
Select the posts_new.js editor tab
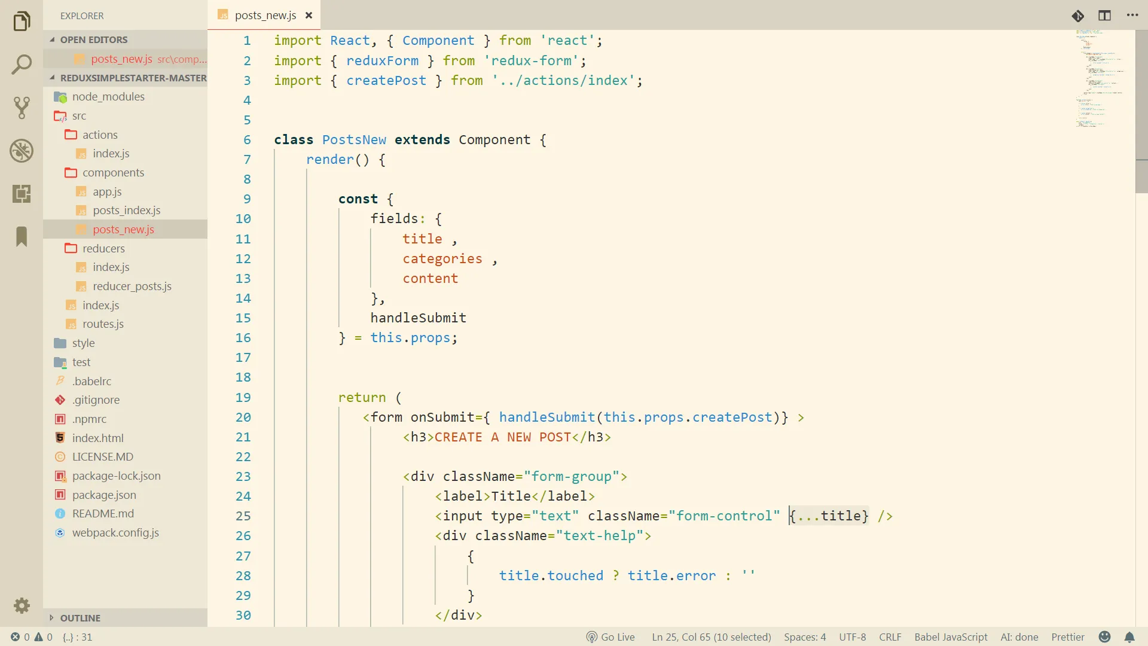point(265,16)
